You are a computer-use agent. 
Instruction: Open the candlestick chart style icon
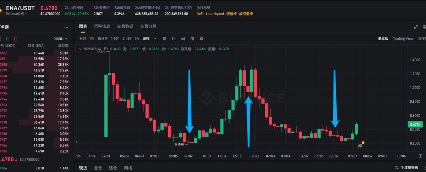click(x=183, y=39)
